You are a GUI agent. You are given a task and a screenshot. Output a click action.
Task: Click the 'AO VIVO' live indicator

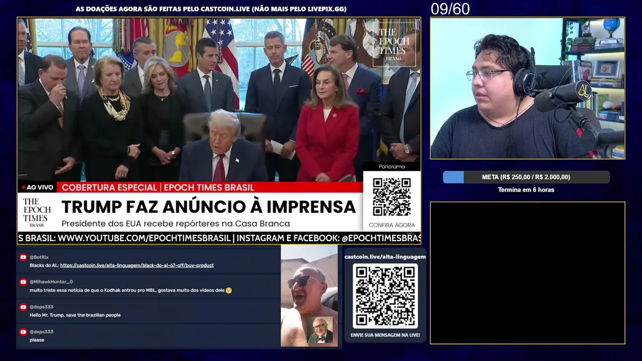click(38, 188)
